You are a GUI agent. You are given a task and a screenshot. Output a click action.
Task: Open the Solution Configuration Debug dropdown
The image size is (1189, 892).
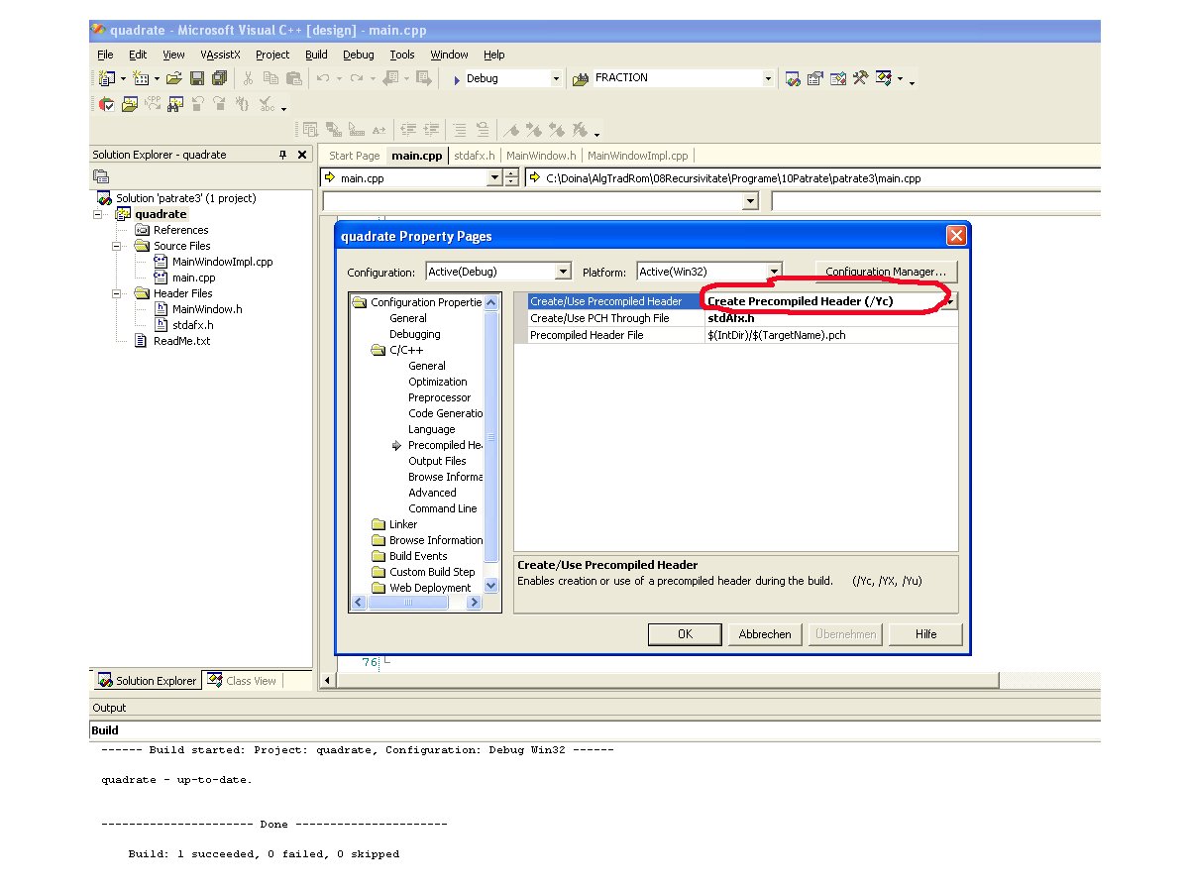pyautogui.click(x=555, y=79)
